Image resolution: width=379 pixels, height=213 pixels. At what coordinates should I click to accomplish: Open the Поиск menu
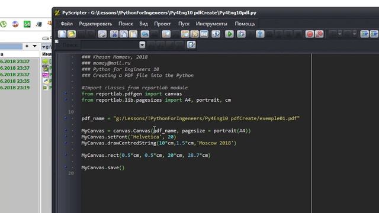click(x=126, y=24)
